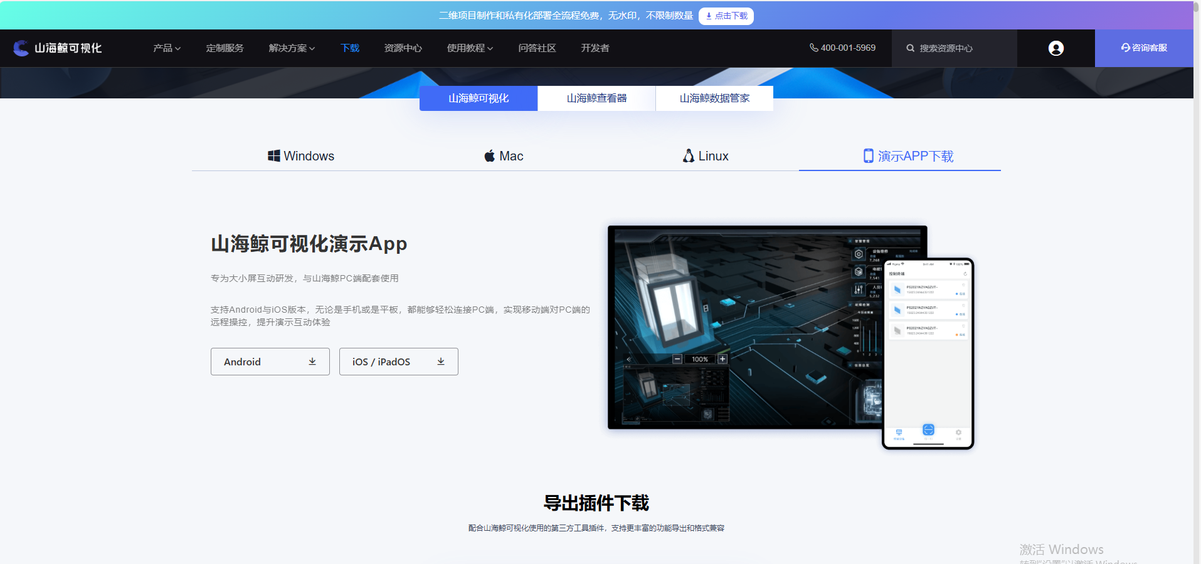Switch to the 山海鲸查看器 tab
This screenshot has height=564, width=1201.
click(x=596, y=98)
